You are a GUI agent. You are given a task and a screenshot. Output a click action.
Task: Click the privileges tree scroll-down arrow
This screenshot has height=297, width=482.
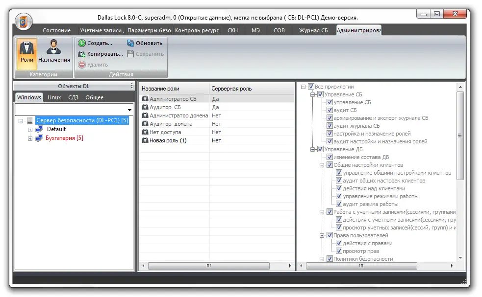[x=460, y=258]
